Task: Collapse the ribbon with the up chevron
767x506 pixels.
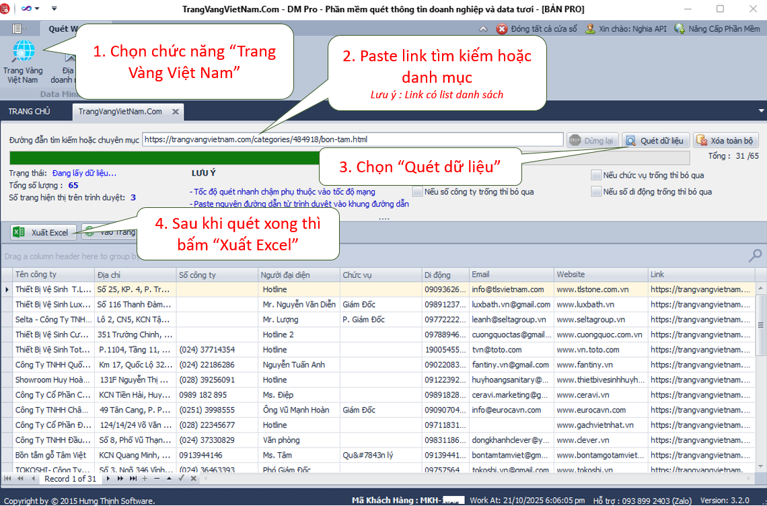Action: click(482, 29)
